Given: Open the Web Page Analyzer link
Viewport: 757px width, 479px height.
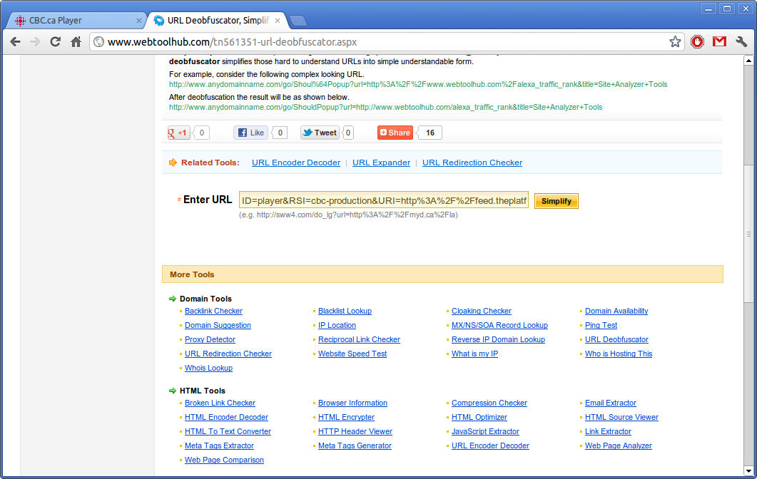Looking at the screenshot, I should click(x=619, y=445).
